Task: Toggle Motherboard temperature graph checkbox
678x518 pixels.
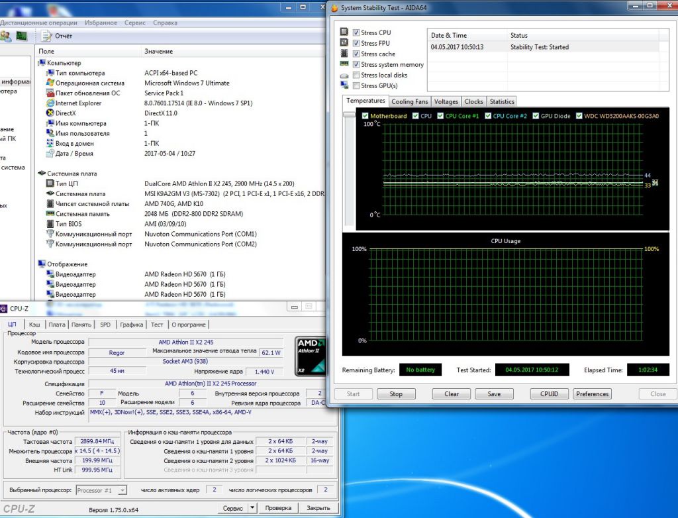Action: click(365, 116)
